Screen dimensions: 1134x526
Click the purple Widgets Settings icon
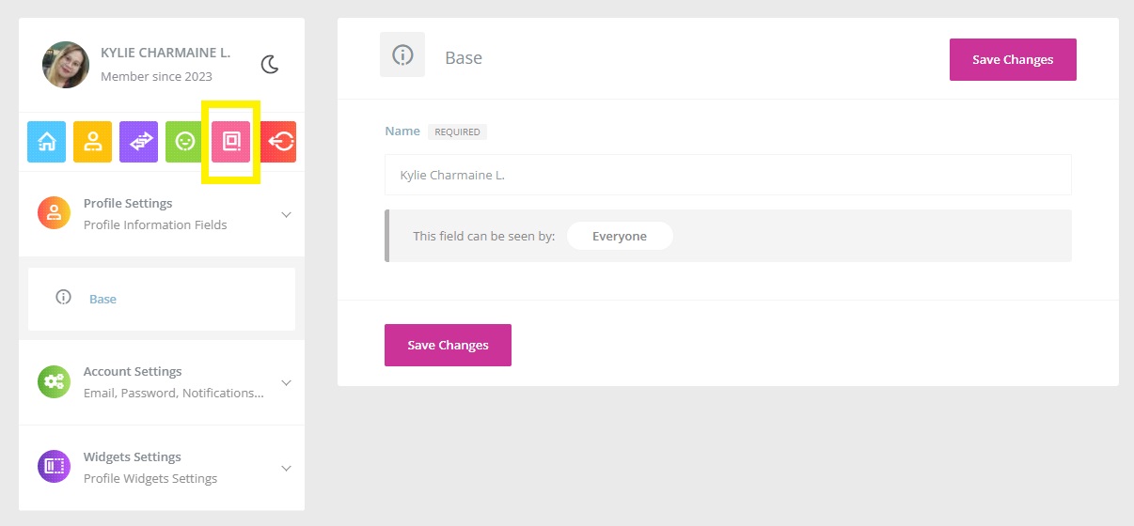(x=54, y=467)
